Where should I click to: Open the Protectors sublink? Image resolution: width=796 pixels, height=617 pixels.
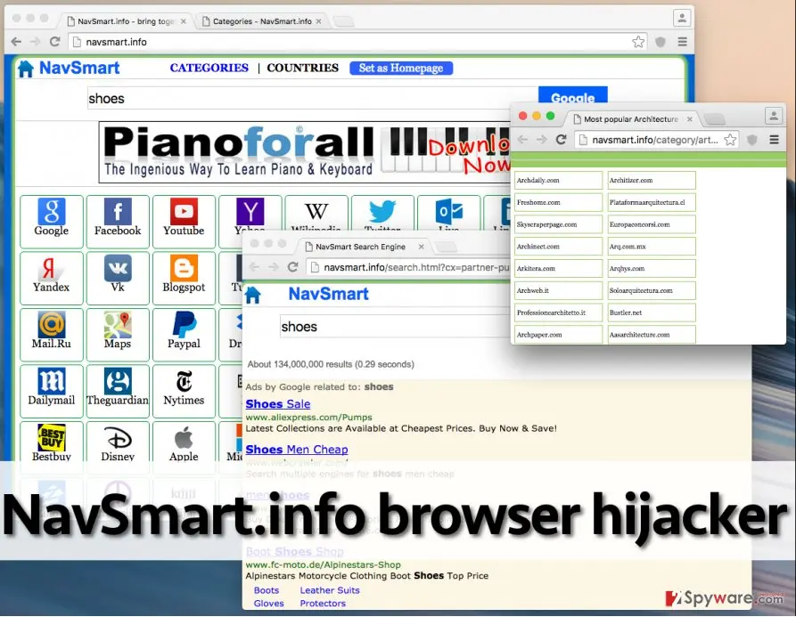point(323,604)
